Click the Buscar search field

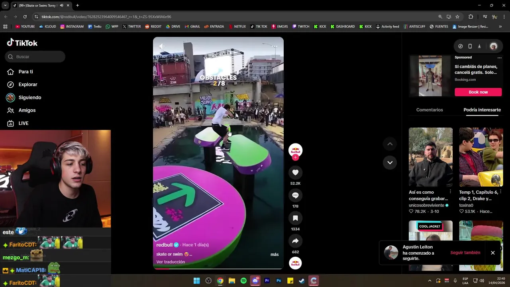click(35, 57)
